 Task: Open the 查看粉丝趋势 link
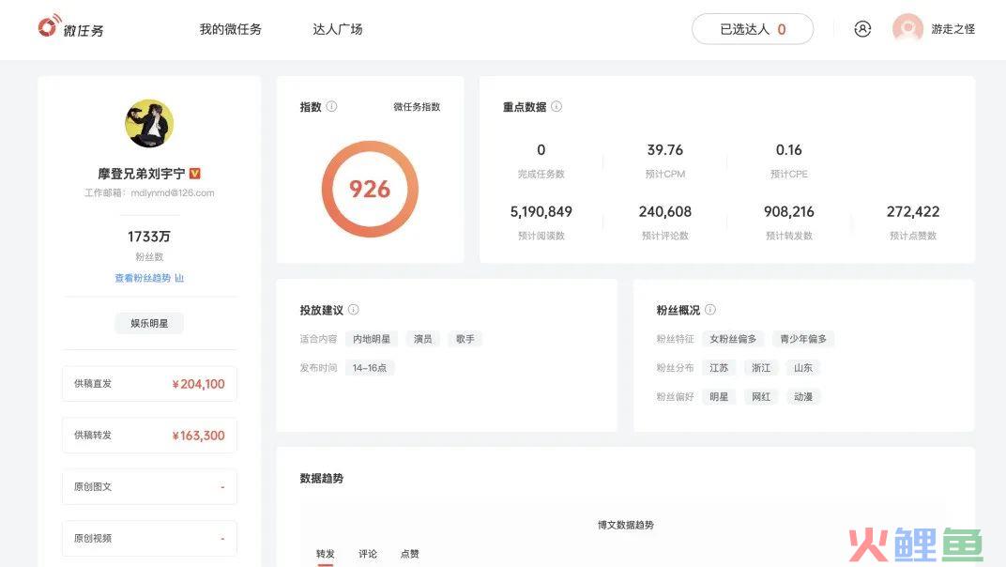(x=149, y=278)
